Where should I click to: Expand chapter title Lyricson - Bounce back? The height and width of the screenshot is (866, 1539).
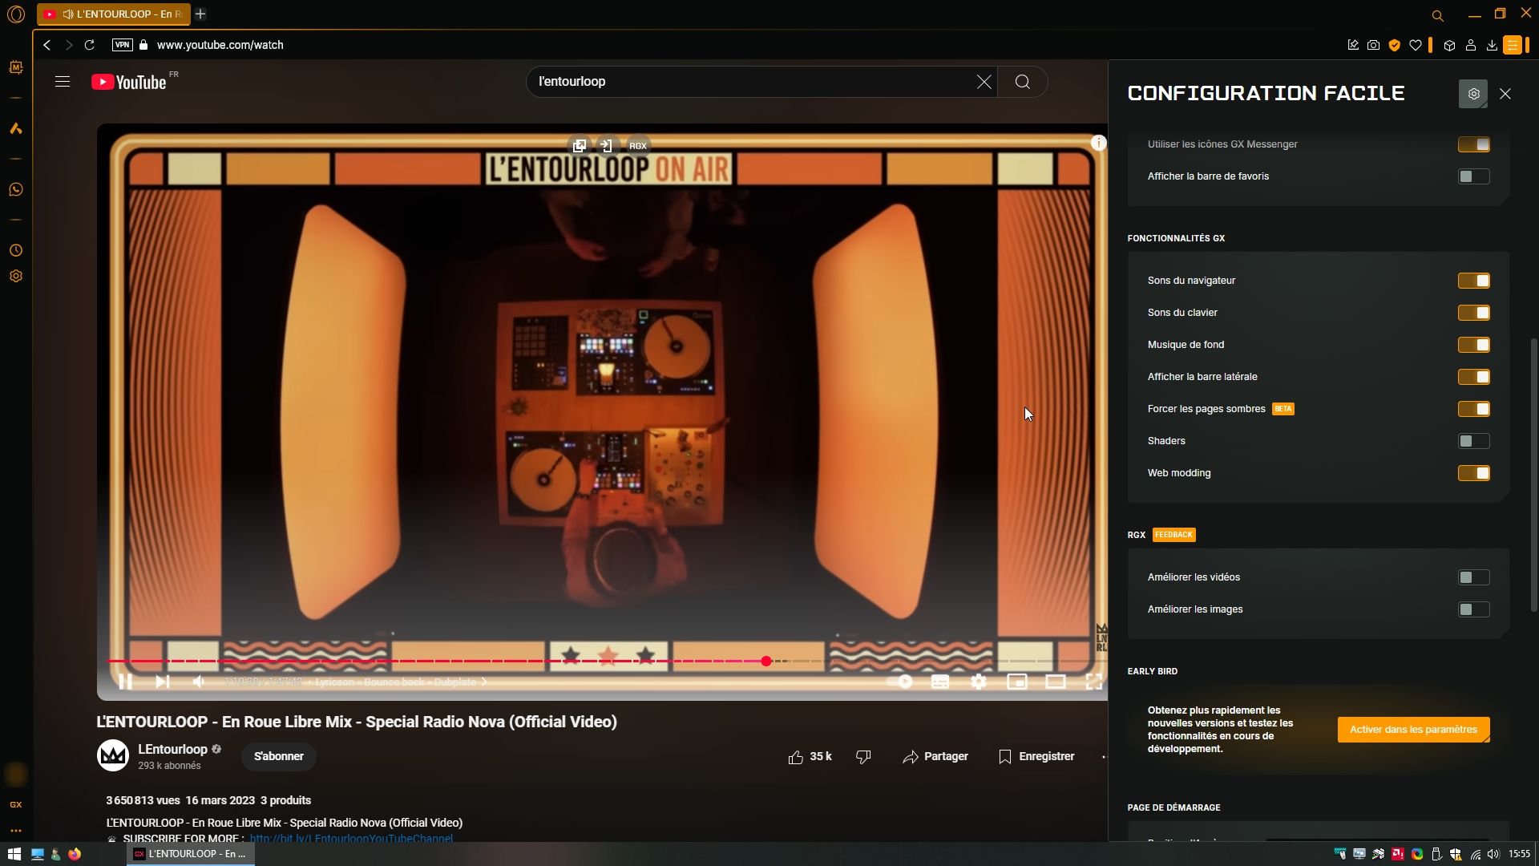click(x=402, y=682)
